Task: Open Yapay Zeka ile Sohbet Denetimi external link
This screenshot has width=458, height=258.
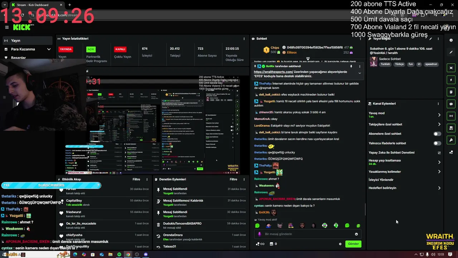Action: pyautogui.click(x=439, y=153)
